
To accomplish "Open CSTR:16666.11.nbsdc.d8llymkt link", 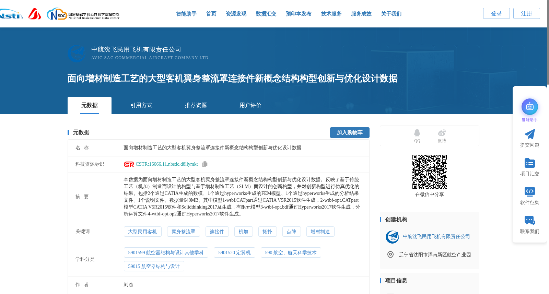I will (167, 164).
